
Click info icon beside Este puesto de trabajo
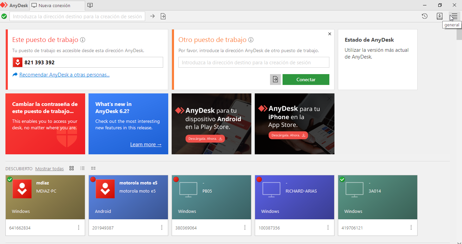[82, 40]
